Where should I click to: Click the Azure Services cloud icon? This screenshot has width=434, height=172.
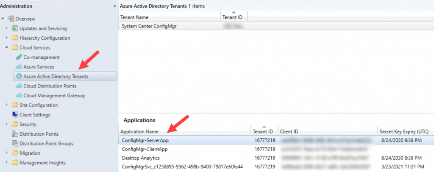pyautogui.click(x=19, y=67)
